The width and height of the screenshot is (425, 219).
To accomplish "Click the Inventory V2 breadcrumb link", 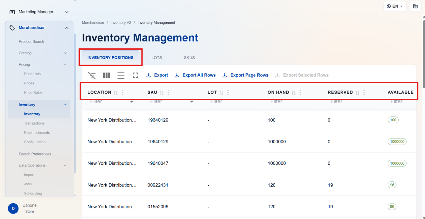I will (121, 23).
